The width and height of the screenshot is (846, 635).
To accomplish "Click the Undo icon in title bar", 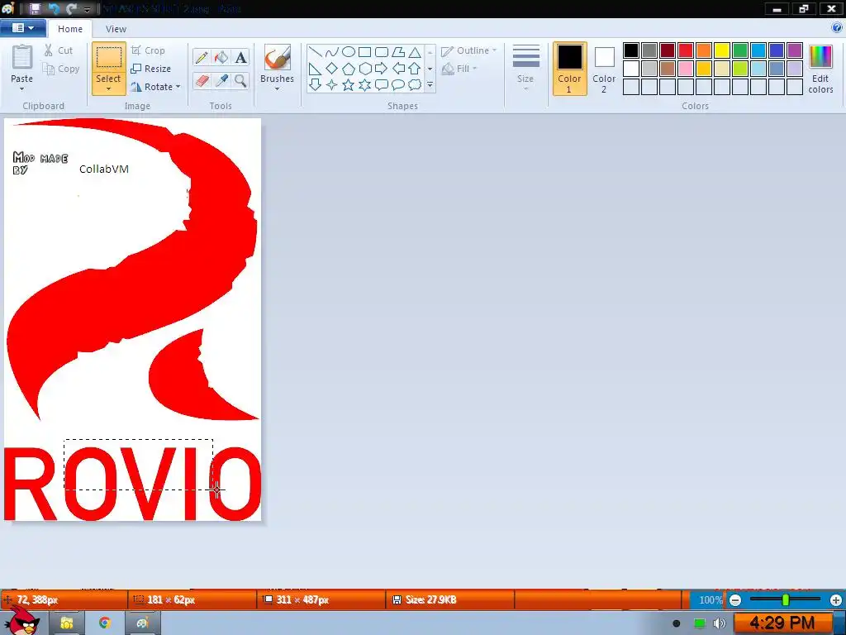I will (x=54, y=8).
